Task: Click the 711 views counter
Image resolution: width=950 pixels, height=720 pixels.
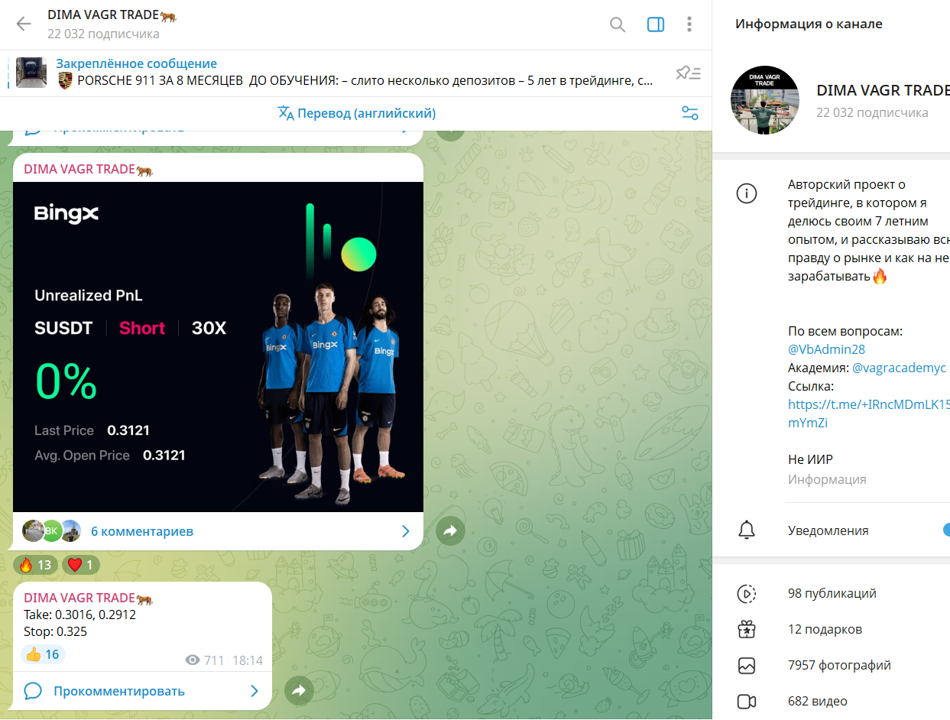Action: (205, 660)
